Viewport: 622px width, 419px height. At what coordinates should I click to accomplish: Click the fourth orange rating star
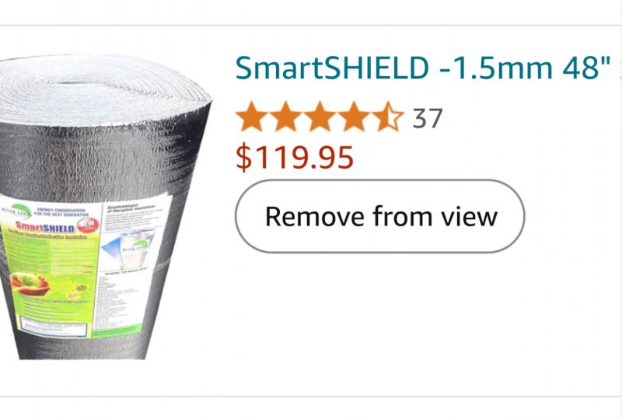click(354, 117)
